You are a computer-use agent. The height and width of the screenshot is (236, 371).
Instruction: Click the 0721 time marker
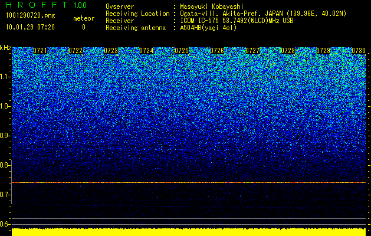pos(40,51)
